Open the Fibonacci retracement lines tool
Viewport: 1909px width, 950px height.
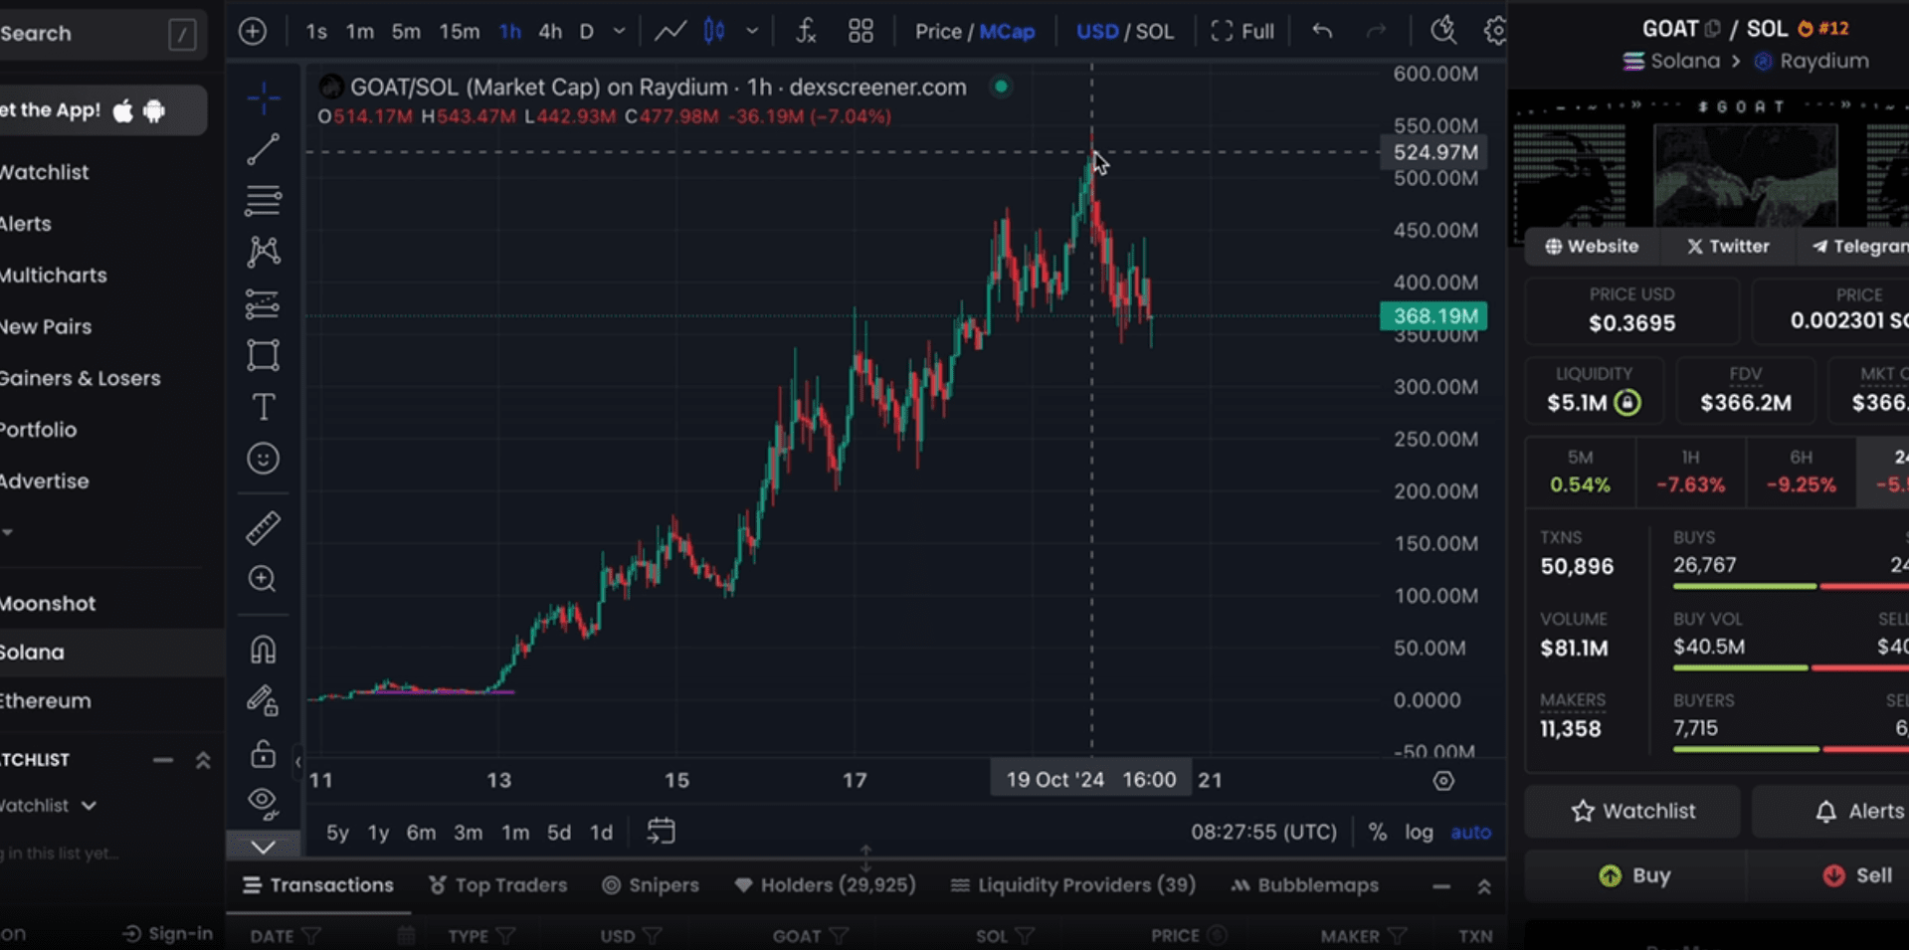(264, 201)
